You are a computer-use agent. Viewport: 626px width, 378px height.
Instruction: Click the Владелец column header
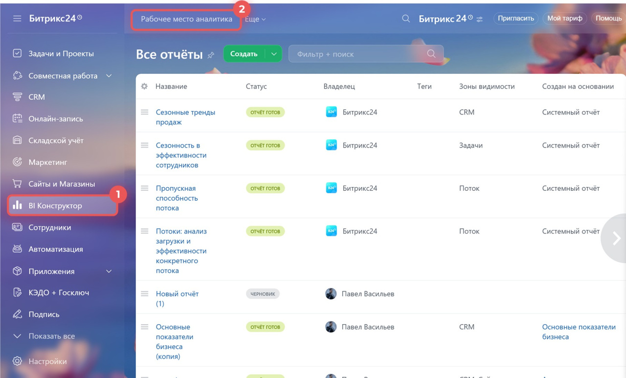pyautogui.click(x=339, y=86)
